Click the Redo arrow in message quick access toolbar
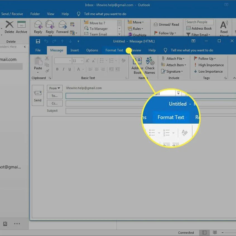Screen dimensions: 236x236 click(54, 41)
